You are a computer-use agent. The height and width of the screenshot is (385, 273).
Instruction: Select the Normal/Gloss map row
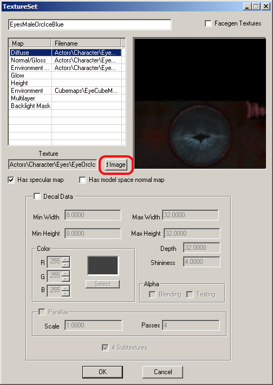click(x=66, y=60)
